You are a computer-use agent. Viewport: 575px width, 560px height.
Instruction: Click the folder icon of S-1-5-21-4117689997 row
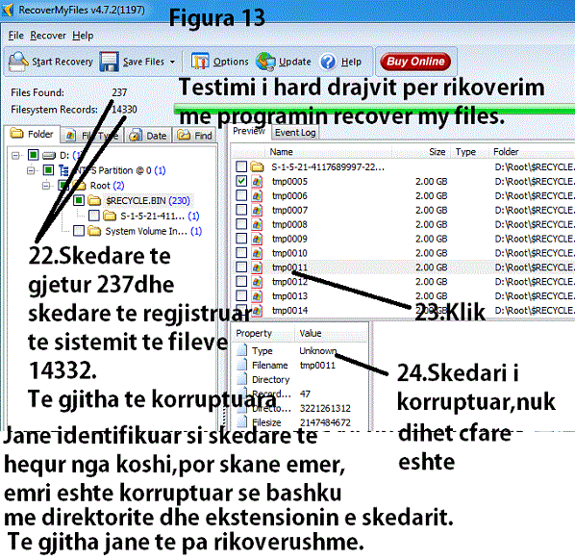coord(257,167)
